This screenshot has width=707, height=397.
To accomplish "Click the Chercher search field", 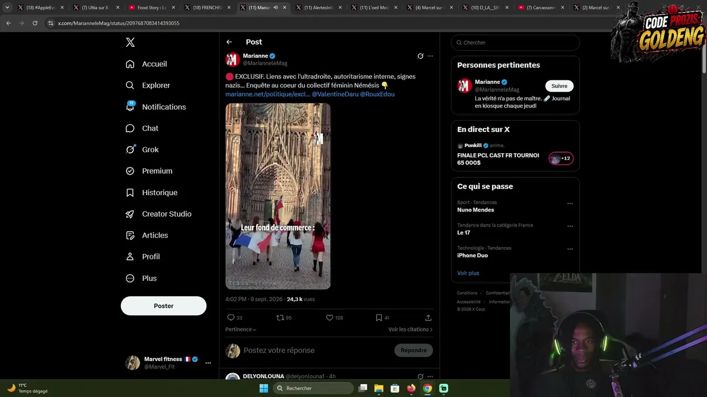I will (515, 42).
